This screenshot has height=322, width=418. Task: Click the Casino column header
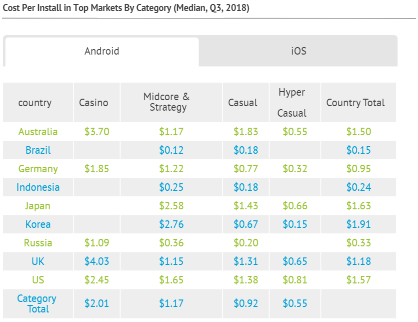point(93,103)
